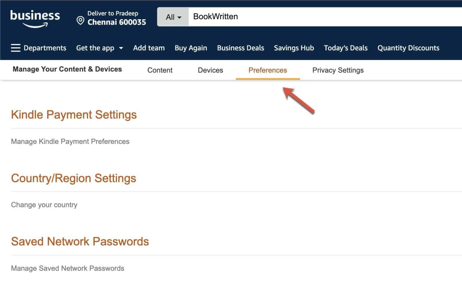This screenshot has width=462, height=290.
Task: Click the location pin beside Chennai 600035
Action: pos(80,21)
